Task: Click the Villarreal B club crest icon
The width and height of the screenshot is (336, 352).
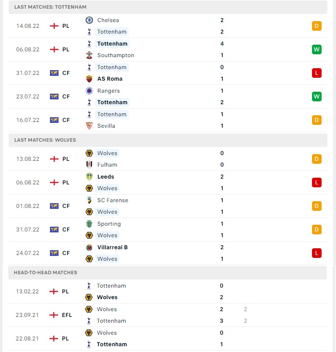Action: tap(89, 247)
